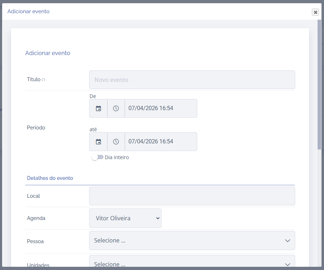324x270 pixels.
Task: Click the 'De' start date-time text field
Action: (160, 108)
